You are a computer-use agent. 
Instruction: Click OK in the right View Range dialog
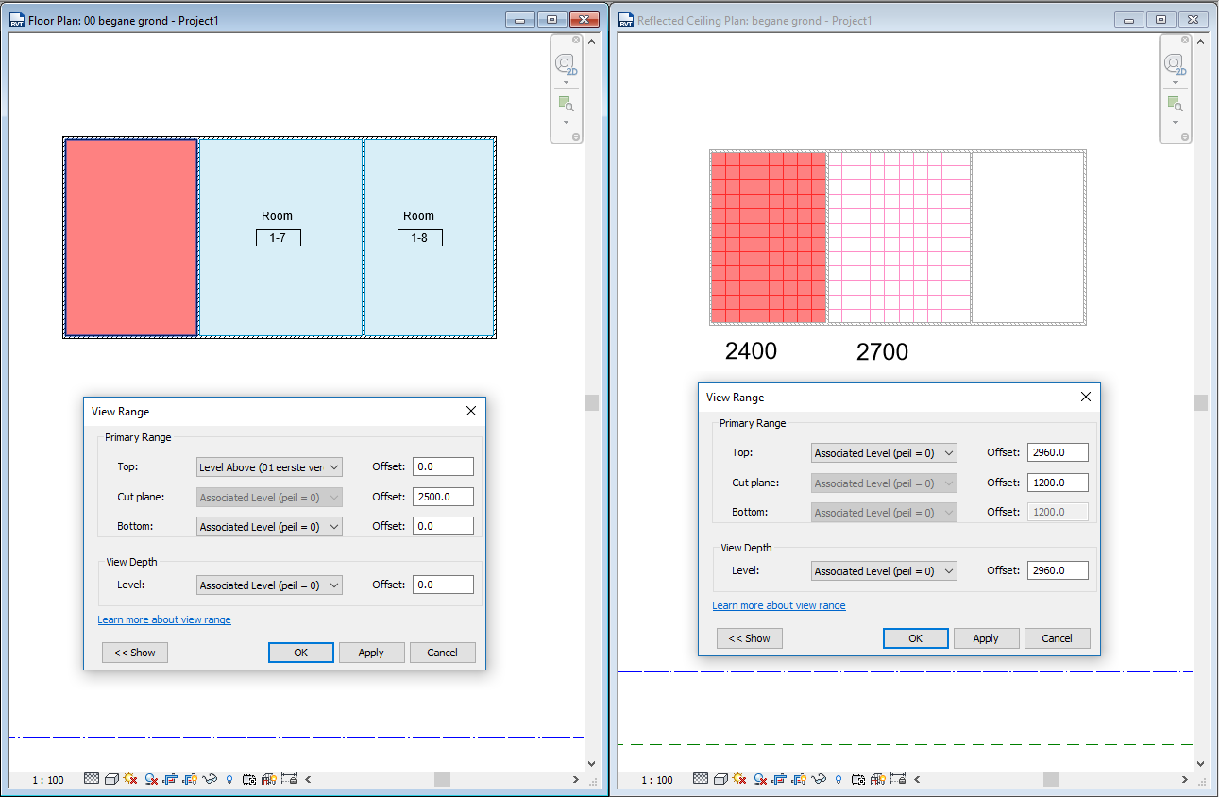coord(916,638)
